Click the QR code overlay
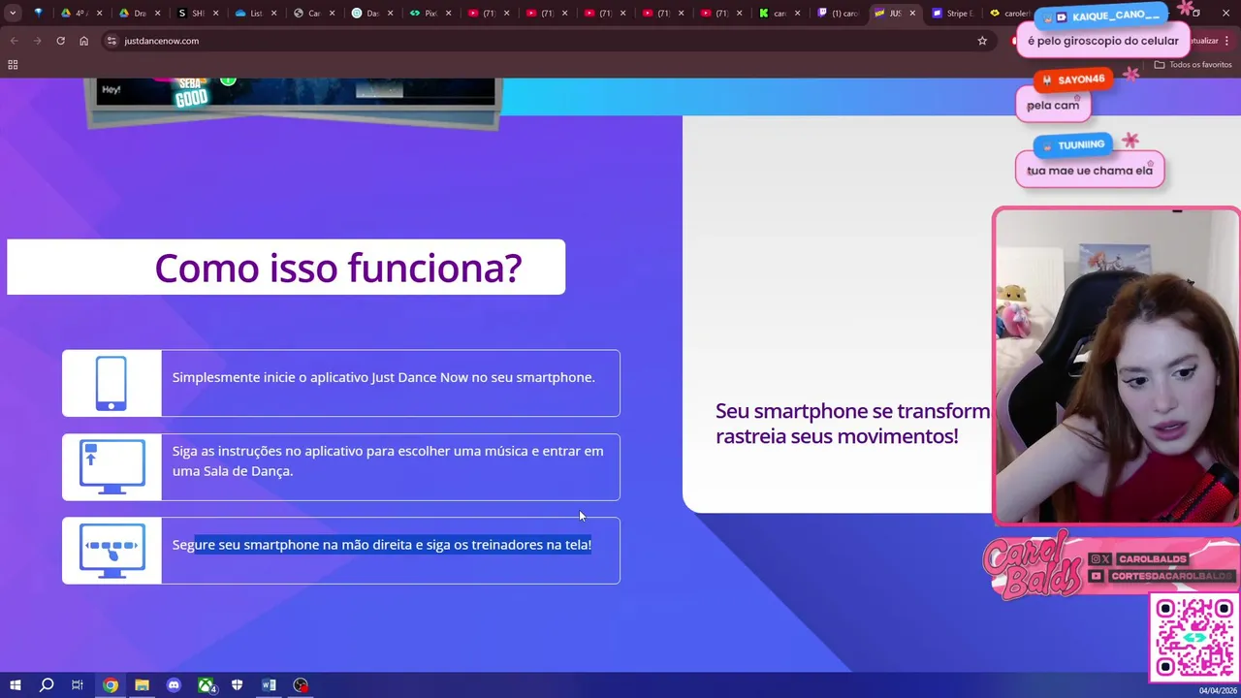Viewport: 1241px width, 698px height. pos(1195,638)
